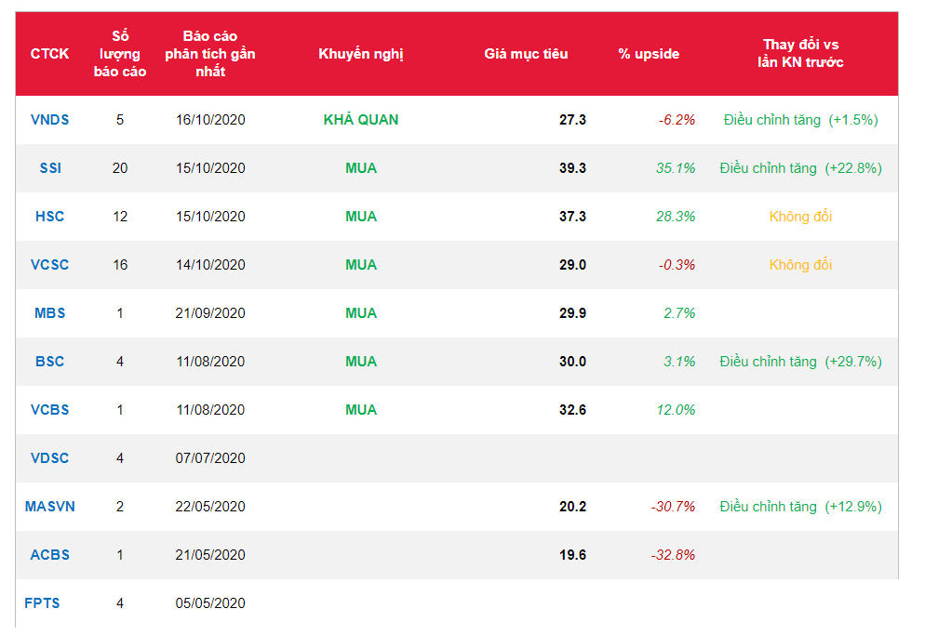Select the date 15/10/2020 in HSC row

(x=210, y=217)
